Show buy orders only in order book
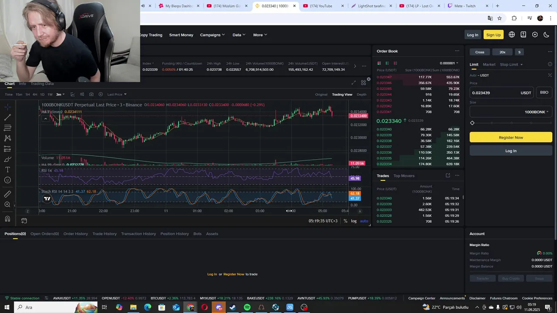The height and width of the screenshot is (313, 557). point(387,63)
